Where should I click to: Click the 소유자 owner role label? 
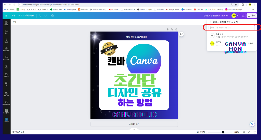tap(251, 43)
